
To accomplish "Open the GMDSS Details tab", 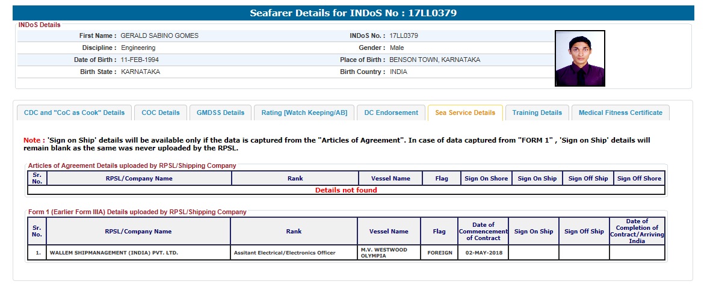I will [x=221, y=113].
